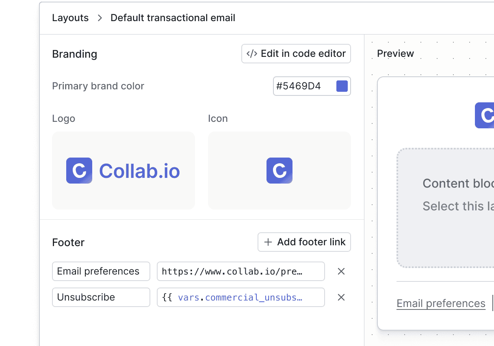Click the C logo in the Preview email
Image resolution: width=494 pixels, height=346 pixels.
[485, 115]
